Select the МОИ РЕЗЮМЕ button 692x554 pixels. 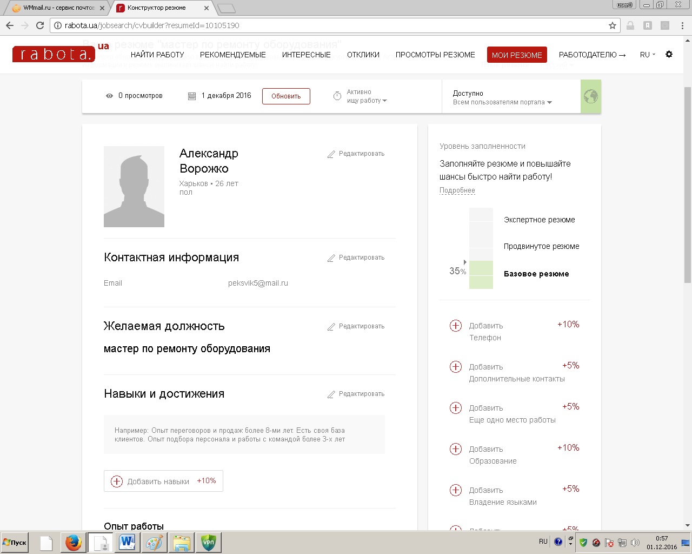click(x=517, y=55)
